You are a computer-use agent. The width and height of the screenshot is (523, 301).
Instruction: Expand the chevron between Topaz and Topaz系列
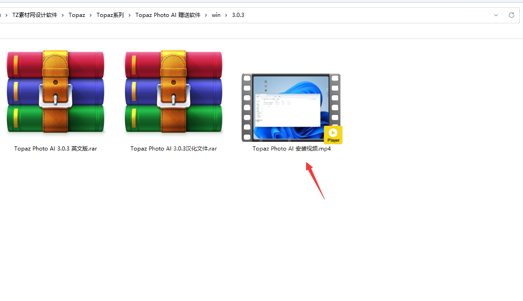point(91,16)
